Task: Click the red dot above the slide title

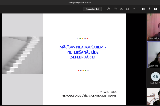Action: click(x=88, y=38)
